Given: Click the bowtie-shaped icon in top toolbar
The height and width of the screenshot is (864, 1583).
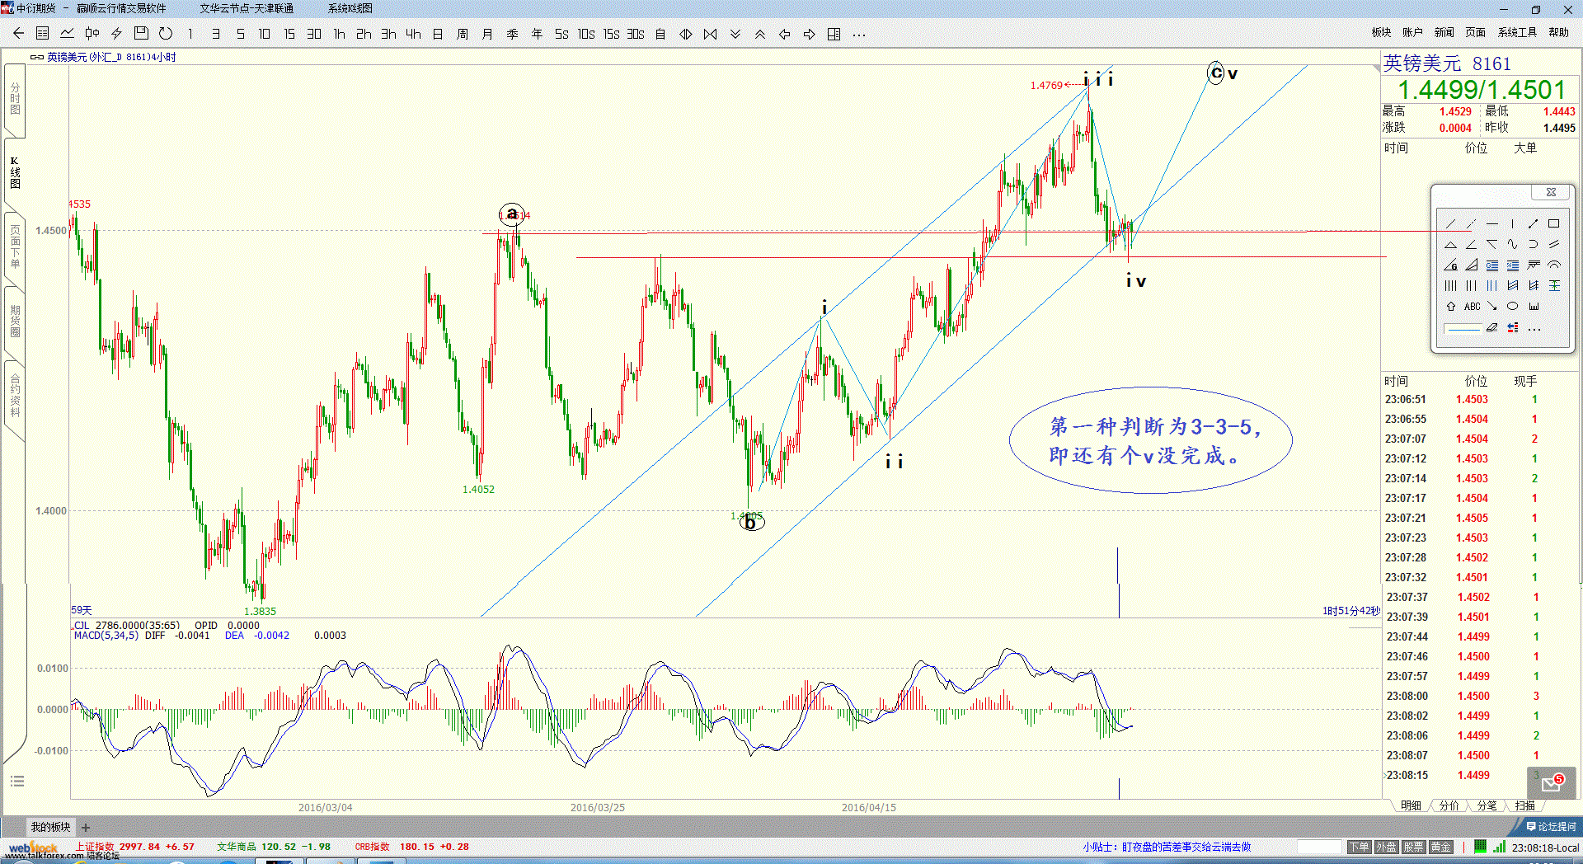Looking at the screenshot, I should click(710, 34).
